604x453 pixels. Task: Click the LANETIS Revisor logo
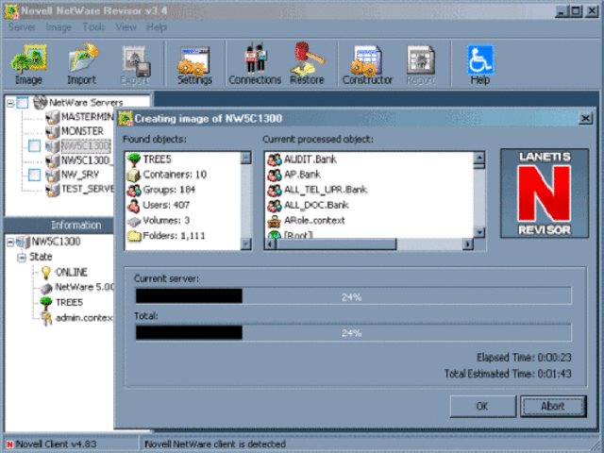(x=545, y=193)
